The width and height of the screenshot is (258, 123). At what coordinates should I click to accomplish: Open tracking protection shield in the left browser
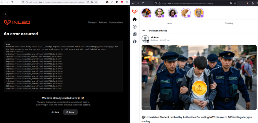point(23,2)
